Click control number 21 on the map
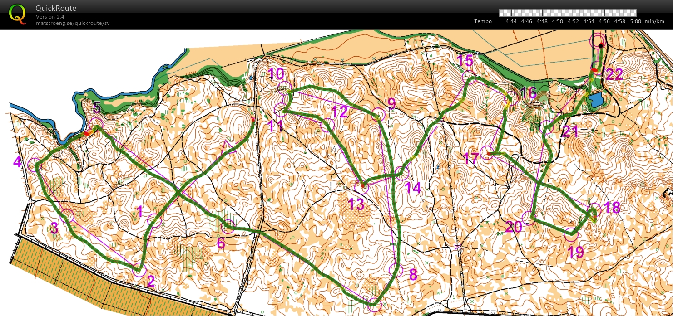The image size is (673, 316). [x=570, y=131]
